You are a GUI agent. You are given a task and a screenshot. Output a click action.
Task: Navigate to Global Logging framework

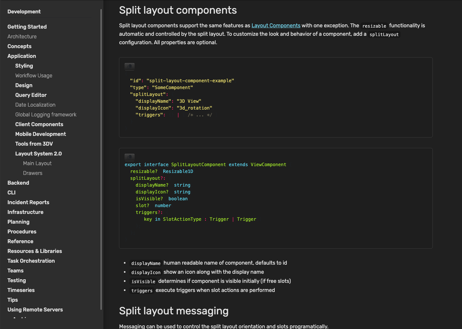[46, 114]
